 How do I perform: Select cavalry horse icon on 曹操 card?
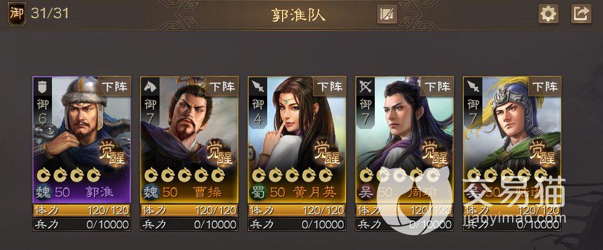[150, 86]
